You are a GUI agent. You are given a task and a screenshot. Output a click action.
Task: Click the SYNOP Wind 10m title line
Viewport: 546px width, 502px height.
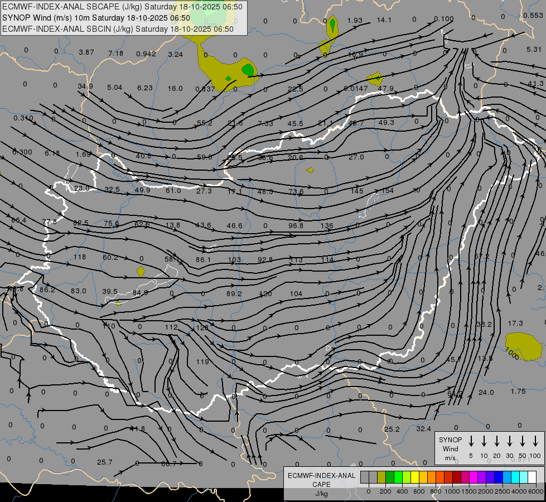click(96, 18)
